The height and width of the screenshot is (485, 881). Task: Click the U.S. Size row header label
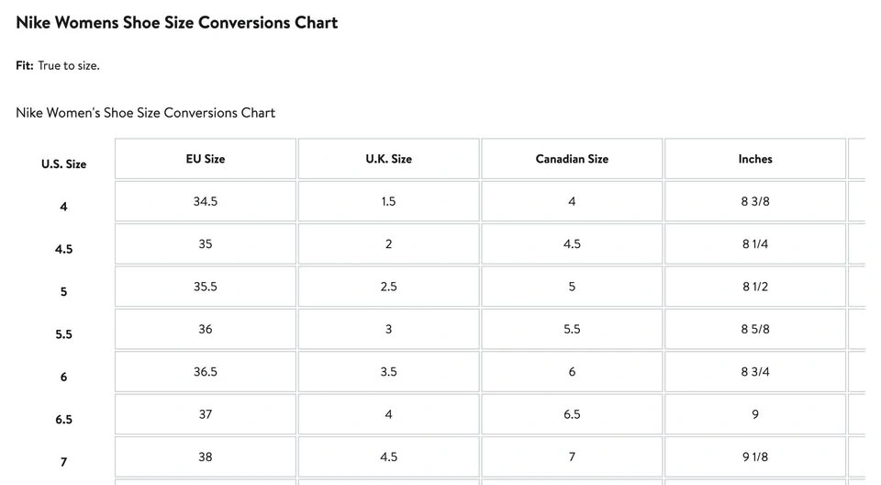pyautogui.click(x=63, y=164)
